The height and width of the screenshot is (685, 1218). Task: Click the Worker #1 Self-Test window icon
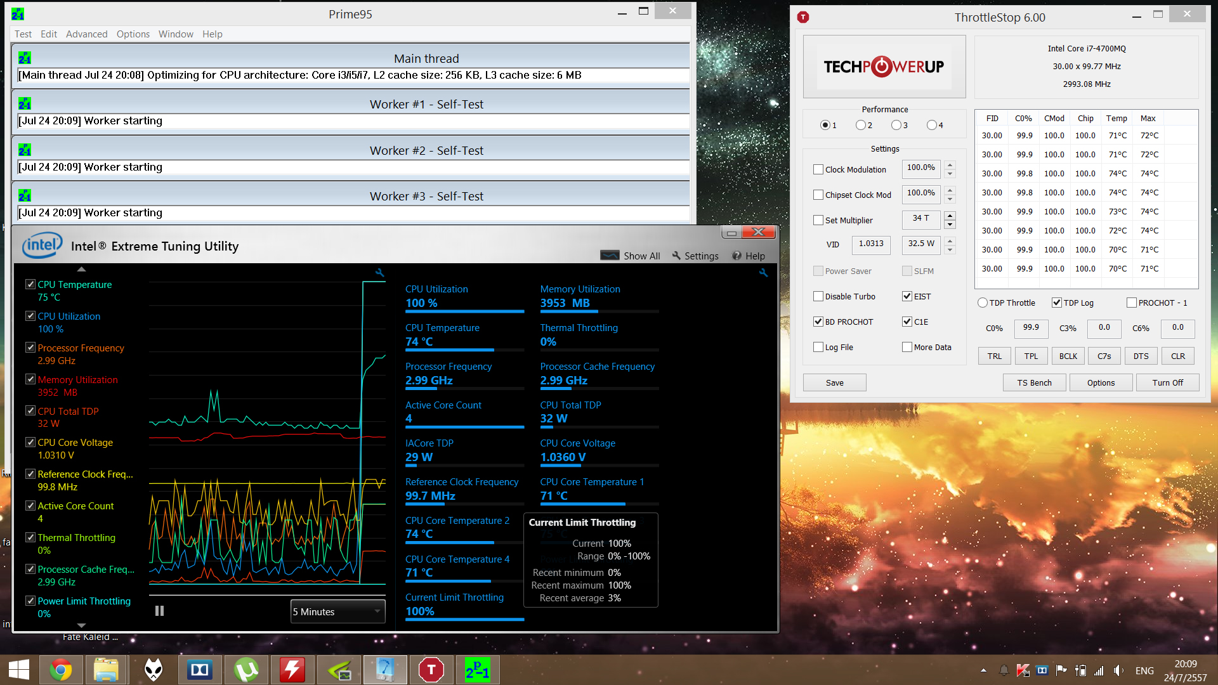(x=25, y=104)
